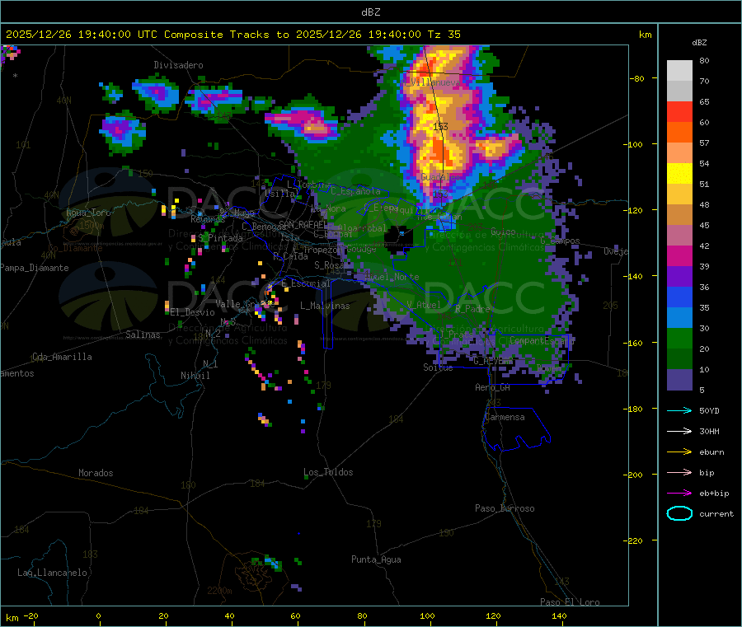Select the red 60 dBZ color swatch
This screenshot has height=627, width=742.
pos(679,111)
